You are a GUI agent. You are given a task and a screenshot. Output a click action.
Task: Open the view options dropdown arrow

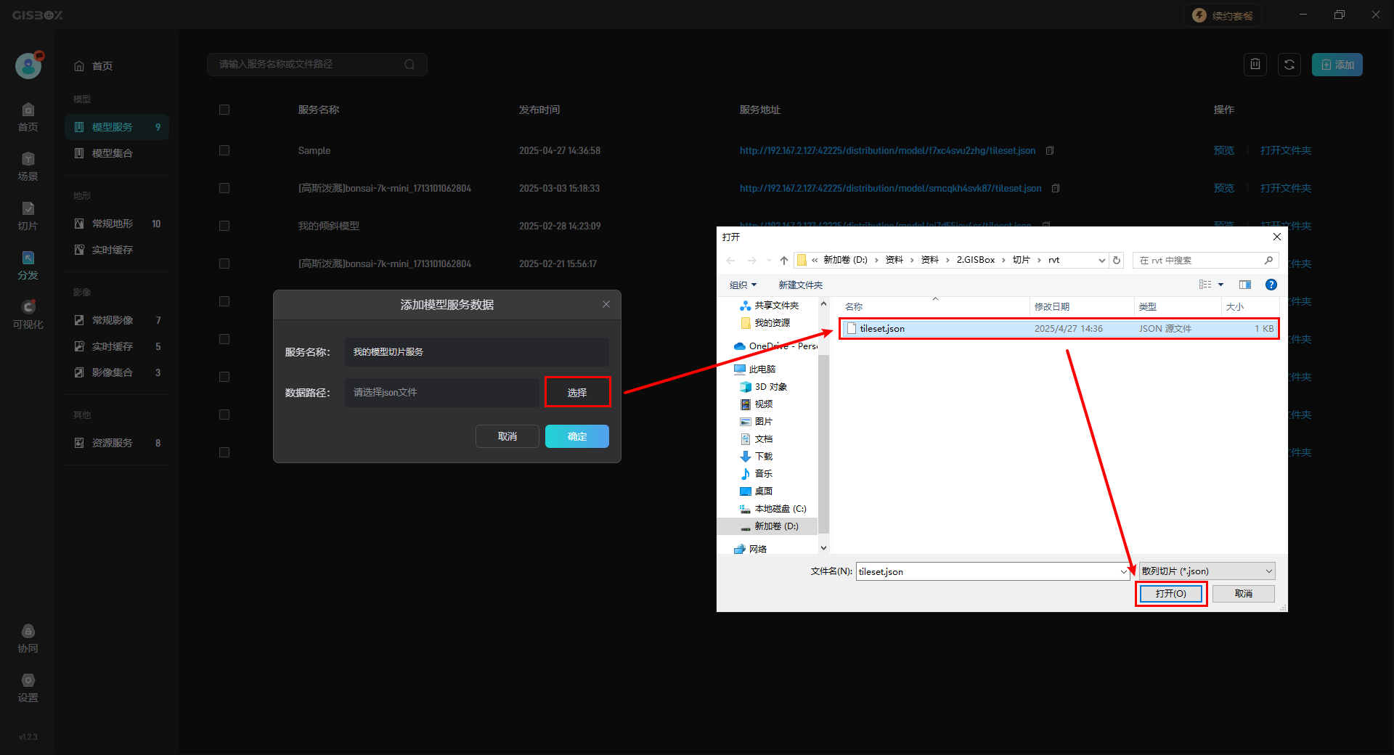coord(1220,285)
